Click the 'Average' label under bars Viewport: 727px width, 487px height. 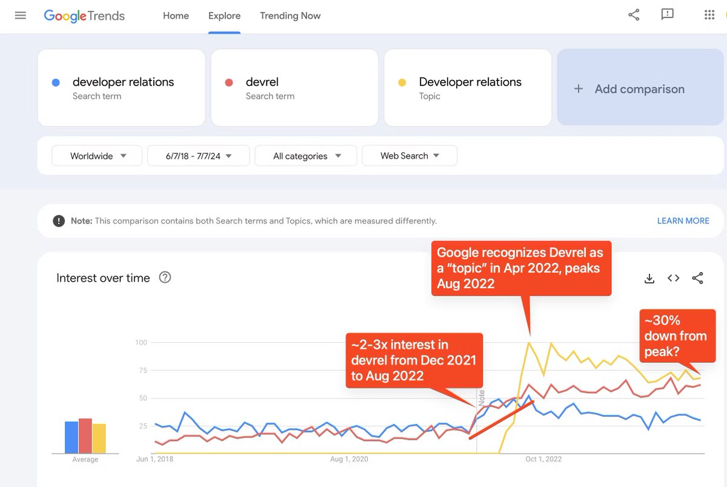click(85, 460)
